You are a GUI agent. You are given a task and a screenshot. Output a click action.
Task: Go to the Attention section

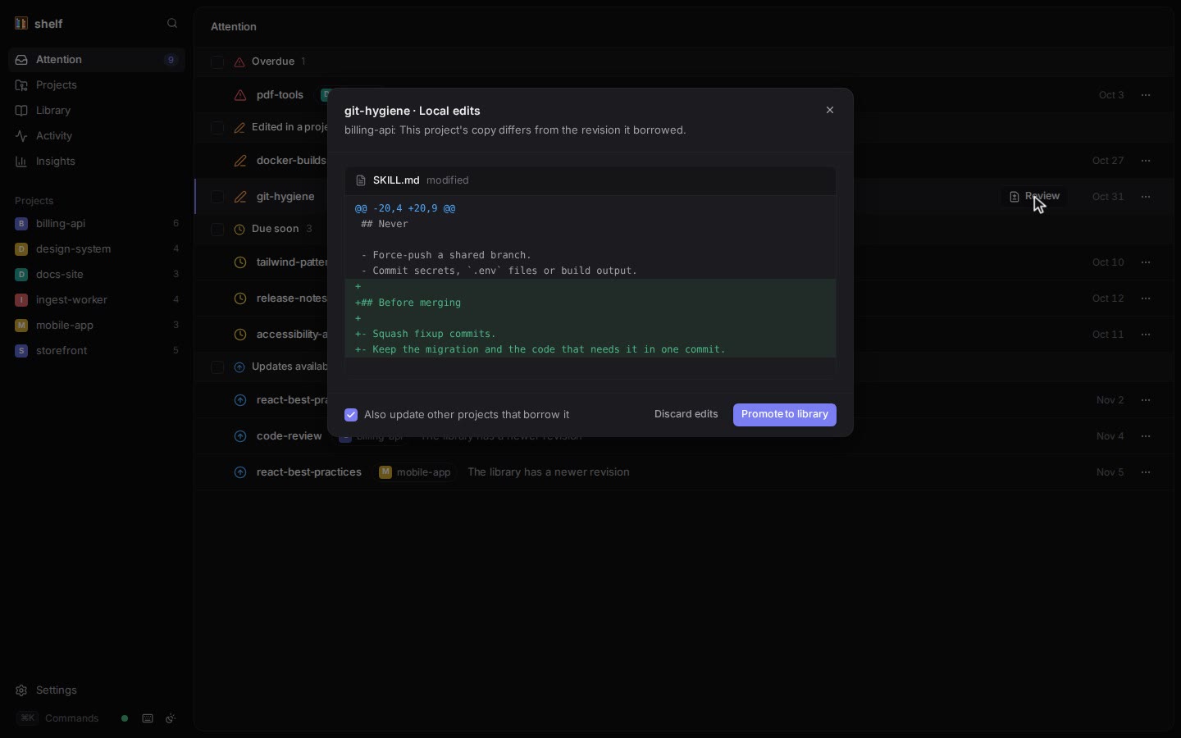point(97,60)
